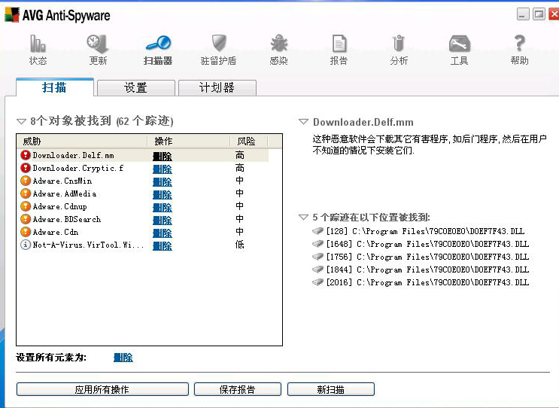Sort list by 威胁 column header
The width and height of the screenshot is (559, 408).
[82, 142]
